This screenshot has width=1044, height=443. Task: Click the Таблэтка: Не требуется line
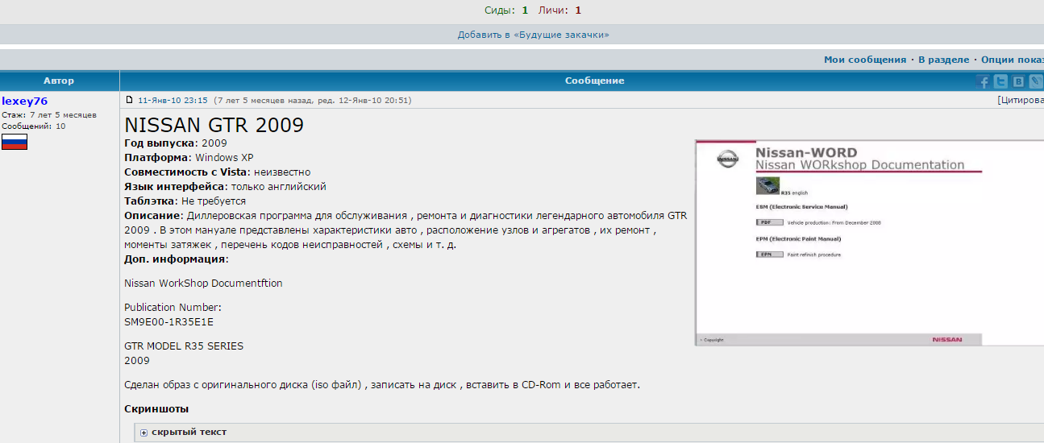185,201
